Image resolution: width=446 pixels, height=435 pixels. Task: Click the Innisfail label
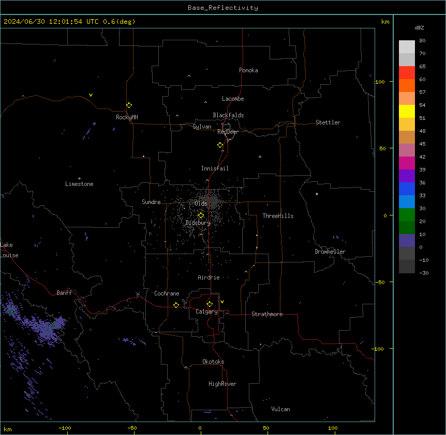tap(215, 168)
